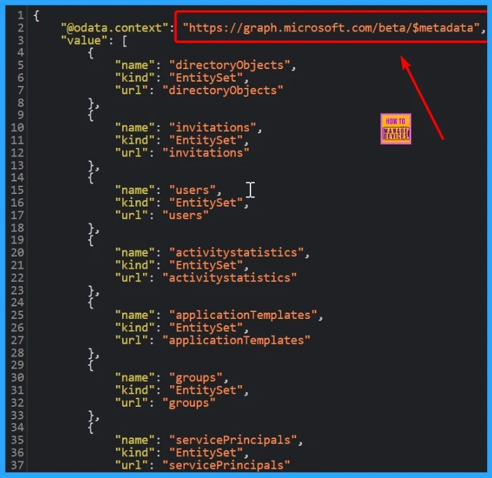Select "EntitySet" on line 21

point(206,265)
